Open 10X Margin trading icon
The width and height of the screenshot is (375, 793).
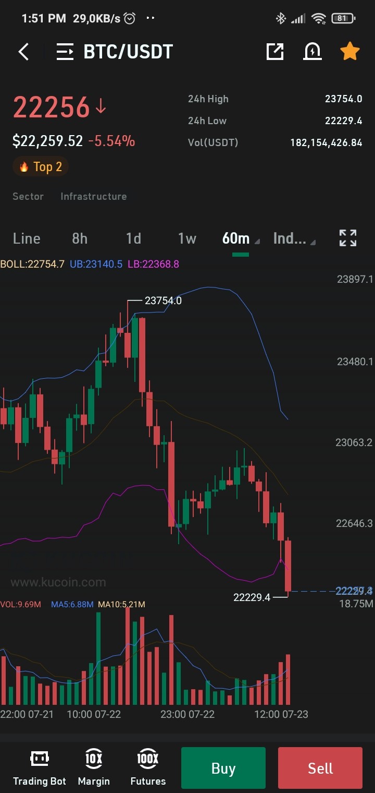[94, 767]
